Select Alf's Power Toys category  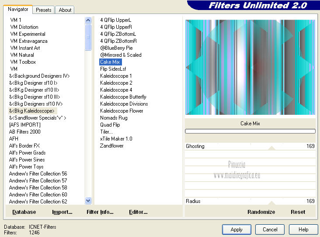pos(26,166)
